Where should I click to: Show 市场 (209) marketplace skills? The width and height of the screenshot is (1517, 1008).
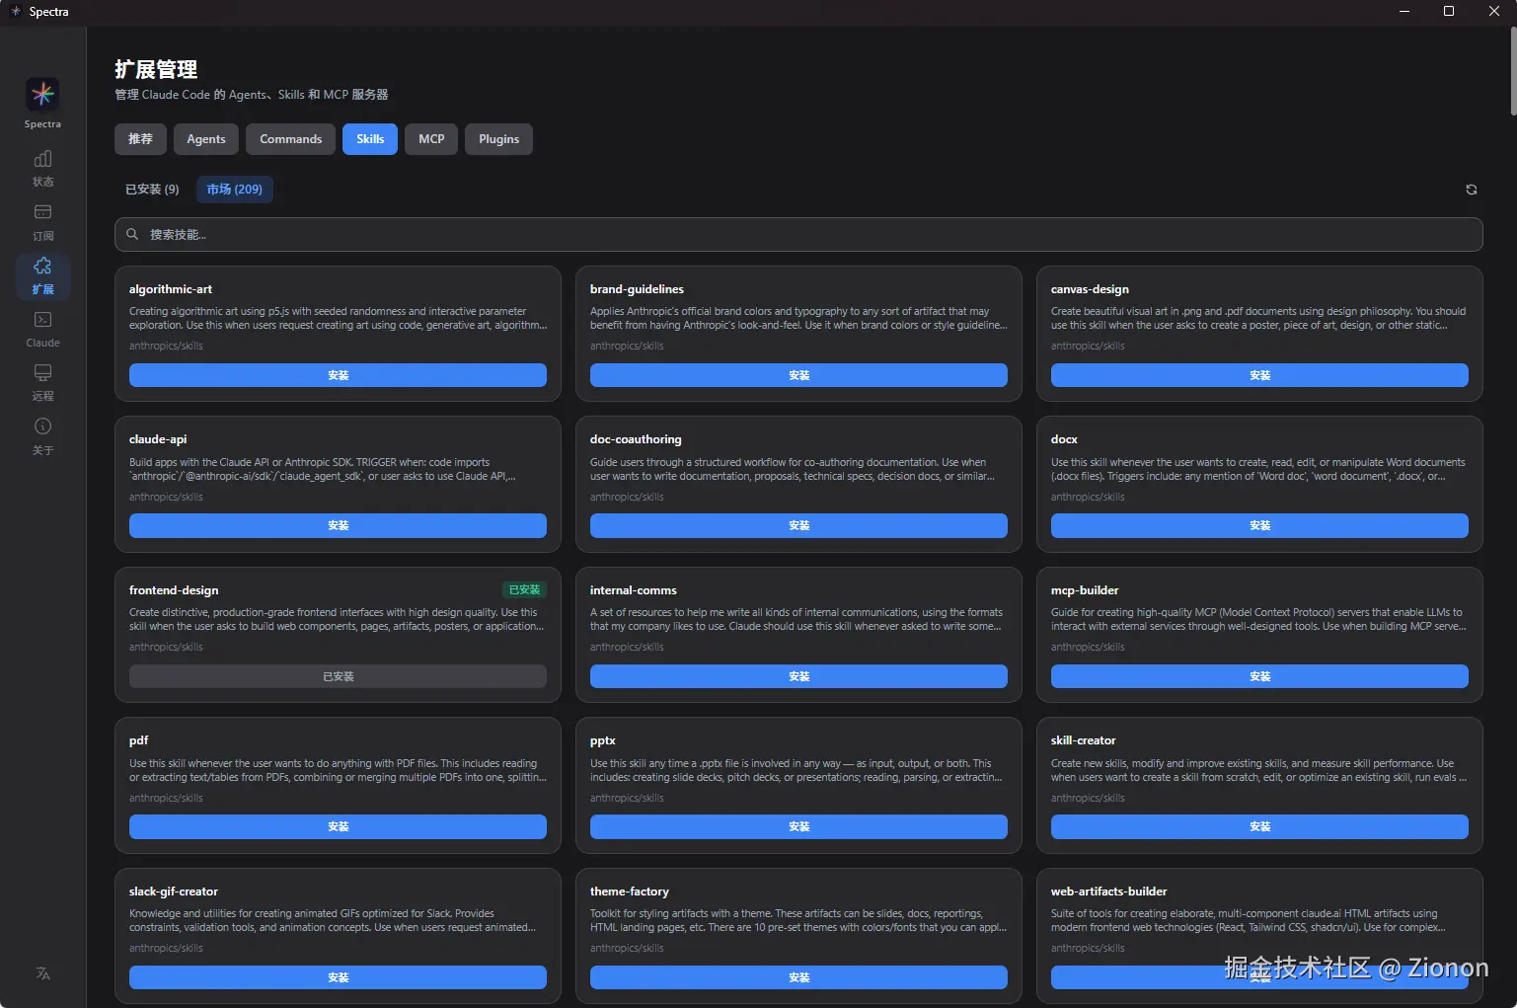coord(235,190)
